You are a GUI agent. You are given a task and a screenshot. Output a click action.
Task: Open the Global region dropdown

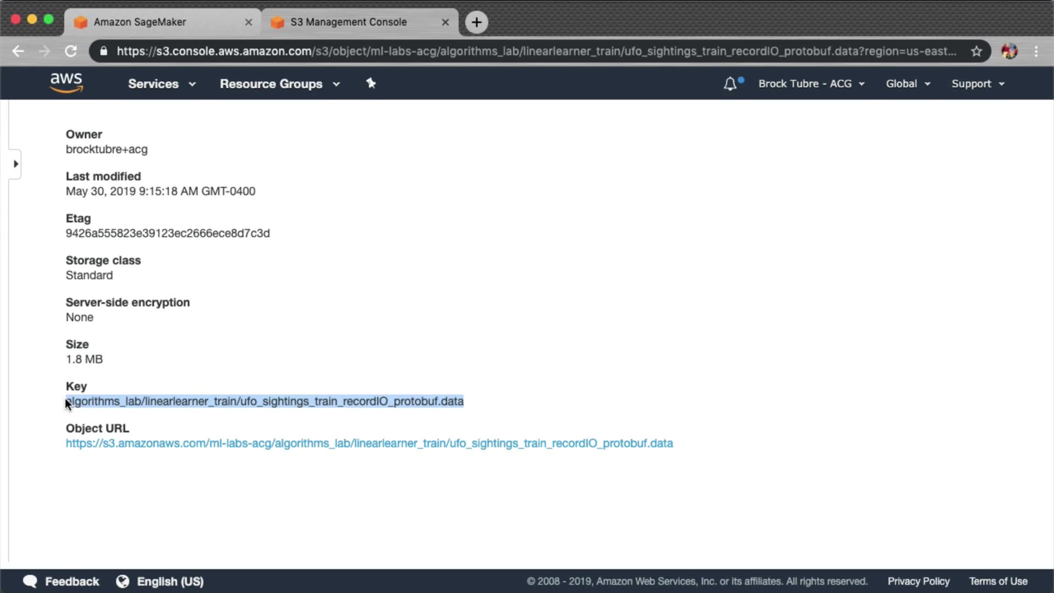pos(907,84)
